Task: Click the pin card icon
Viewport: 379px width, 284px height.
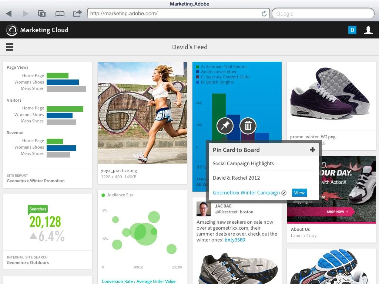Action: click(225, 126)
